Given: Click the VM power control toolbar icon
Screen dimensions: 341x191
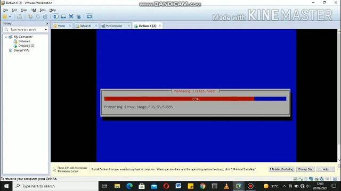Looking at the screenshot, I should pyautogui.click(x=5, y=16).
